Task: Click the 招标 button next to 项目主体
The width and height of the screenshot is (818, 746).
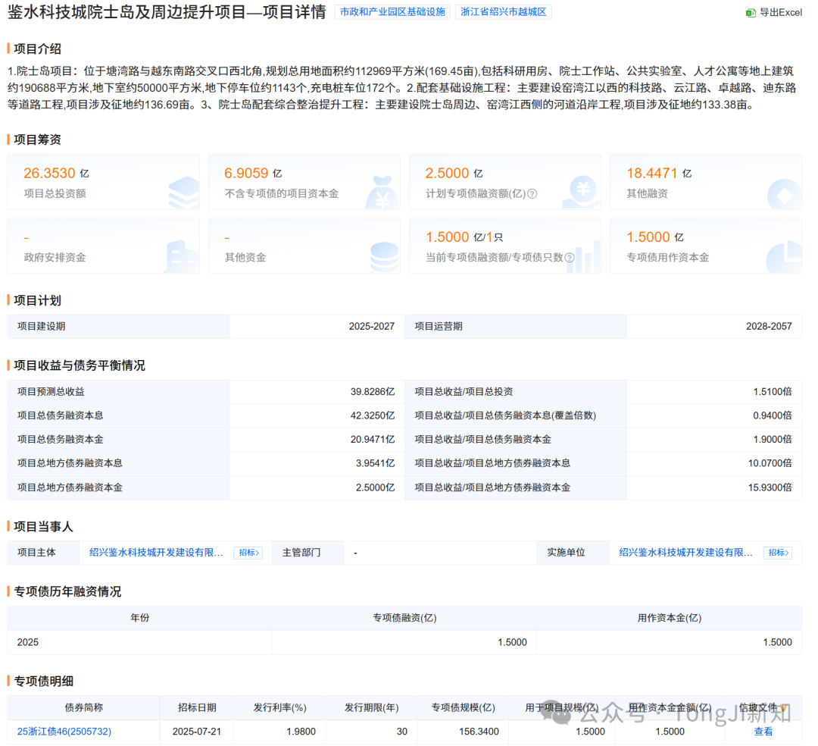Action: [248, 553]
